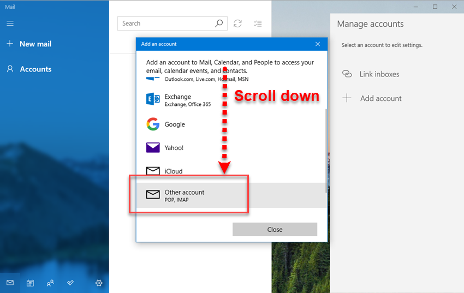
Task: Open People from bottom bar
Action: (x=50, y=283)
